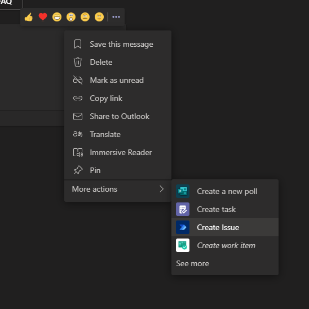309x309 pixels.
Task: Select the highlighted Create Issue action
Action: click(225, 227)
